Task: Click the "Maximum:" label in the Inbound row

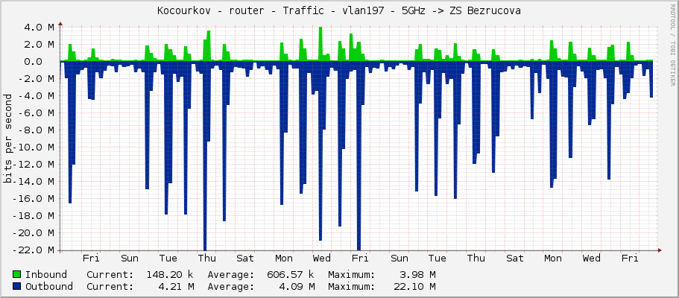Action: click(x=352, y=274)
